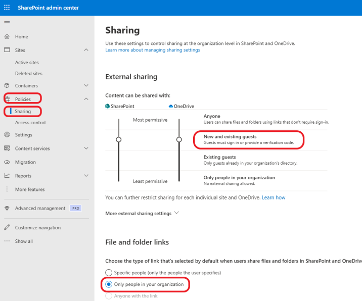
Task: Select the Specific people radio button
Action: [x=109, y=273]
